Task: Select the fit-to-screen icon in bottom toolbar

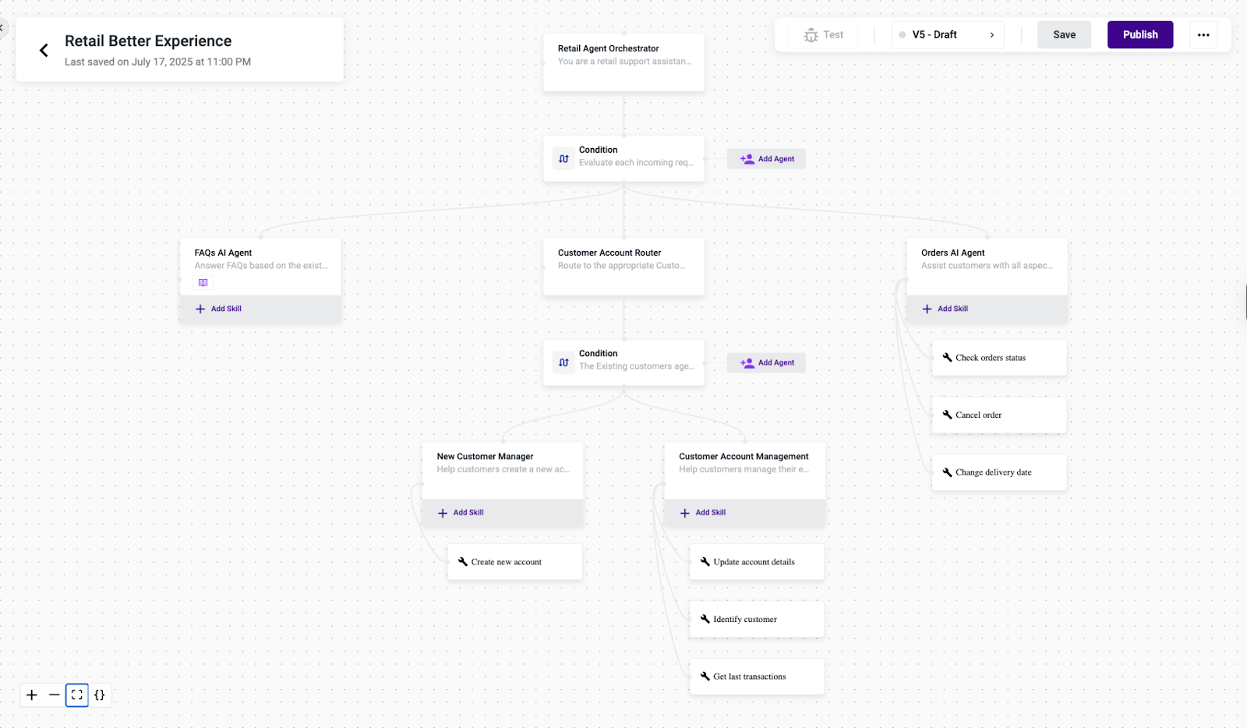Action: [x=76, y=694]
